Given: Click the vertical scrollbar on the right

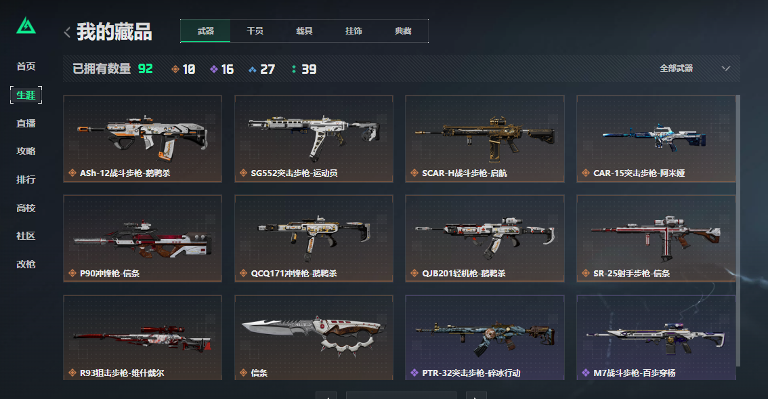Looking at the screenshot, I should click(738, 230).
